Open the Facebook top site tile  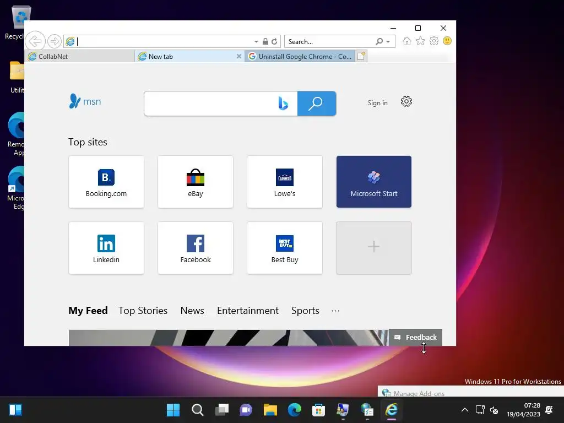click(196, 248)
